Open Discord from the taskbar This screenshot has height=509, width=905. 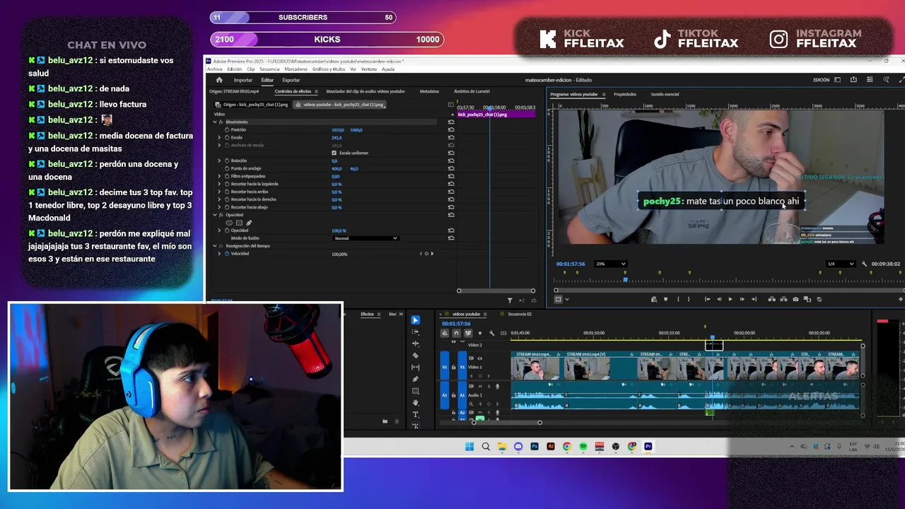518,447
